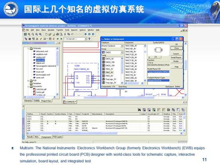The width and height of the screenshot is (220, 165).
Task: Switch to the Nets tab
Action: 37,137
